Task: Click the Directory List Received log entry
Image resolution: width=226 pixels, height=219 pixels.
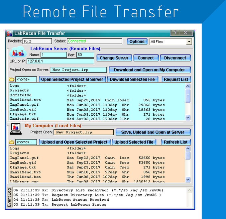Action: point(88,190)
